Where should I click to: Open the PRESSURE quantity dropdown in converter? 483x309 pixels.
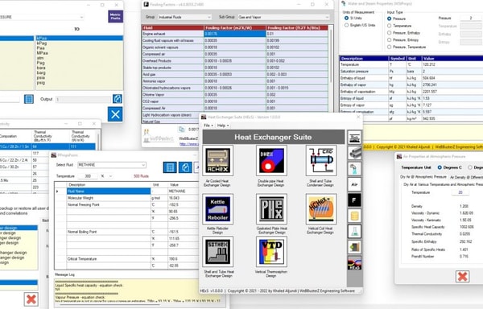coord(42,17)
